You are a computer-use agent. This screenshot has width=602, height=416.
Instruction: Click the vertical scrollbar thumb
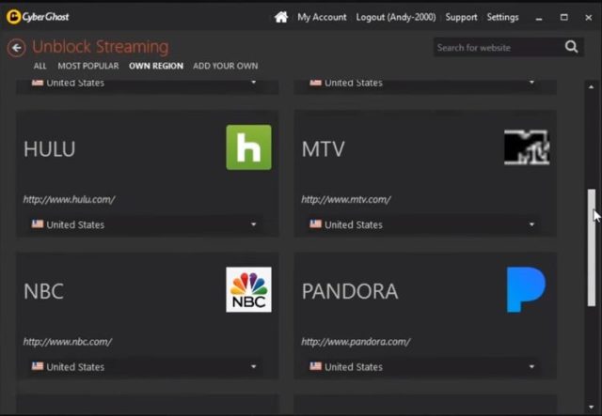(592, 248)
